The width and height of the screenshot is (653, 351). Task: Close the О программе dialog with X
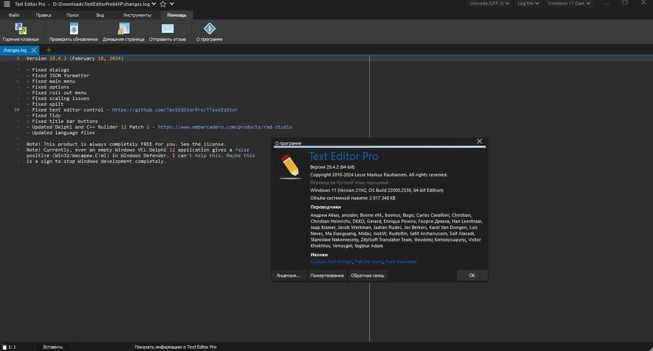tap(479, 141)
